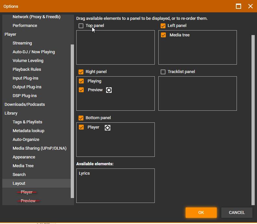Go to Downloads/Podcasts settings
The image size is (257, 224).
25,105
